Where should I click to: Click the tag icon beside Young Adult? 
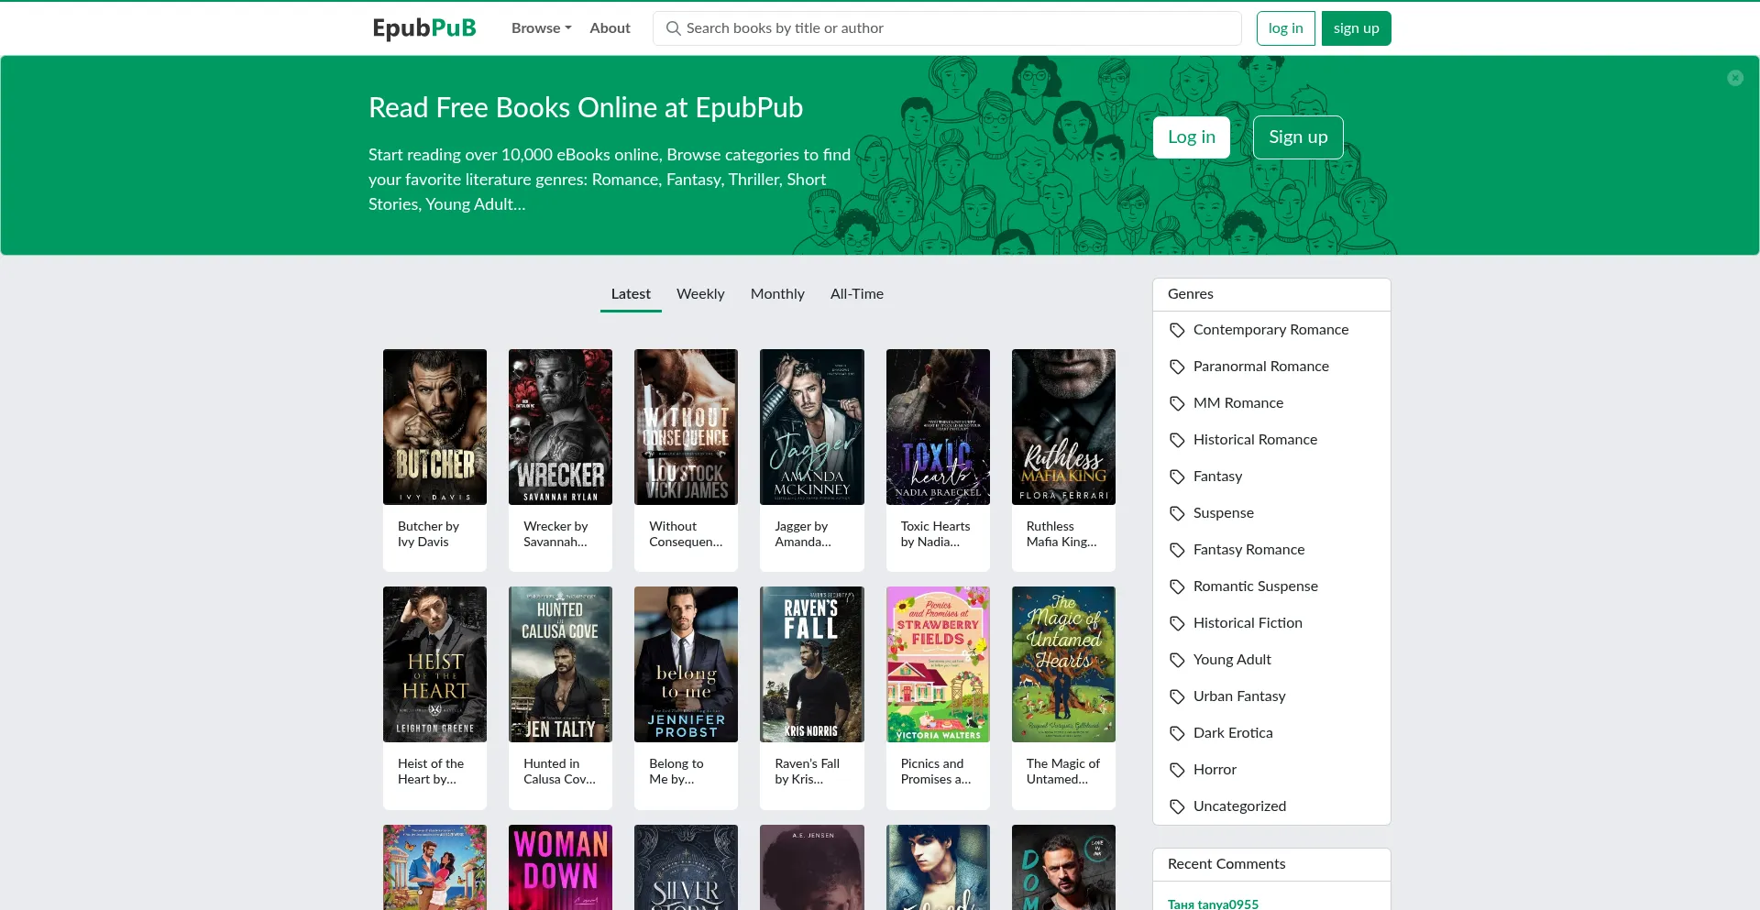tap(1177, 660)
